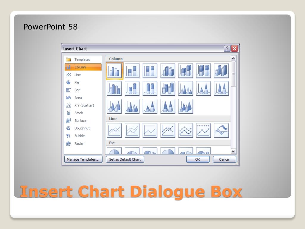
Task: Select the 3-D Line chart thumbnail
Action: pyautogui.click(x=221, y=131)
